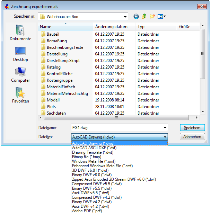Create a new folder

(x=152, y=17)
